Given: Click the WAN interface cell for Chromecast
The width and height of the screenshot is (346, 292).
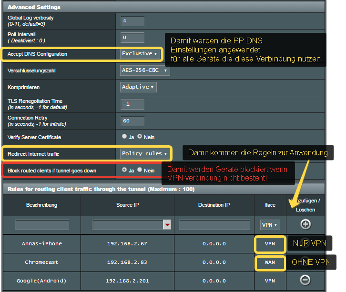Looking at the screenshot, I should [x=270, y=262].
